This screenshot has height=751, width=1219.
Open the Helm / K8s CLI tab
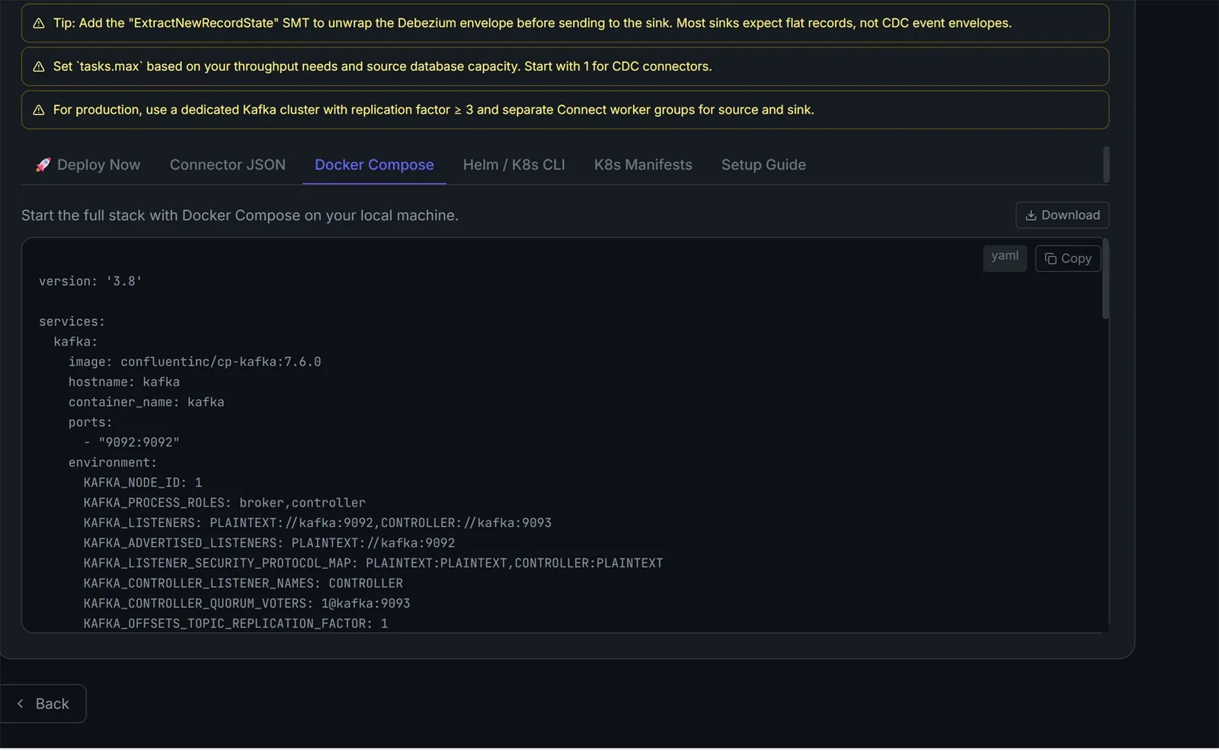[x=514, y=165]
